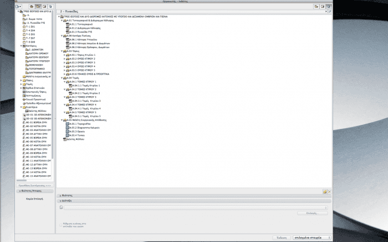Switch left pane to Publisher Sets icon
Screen dimensions: 388x242
(x=50, y=7)
